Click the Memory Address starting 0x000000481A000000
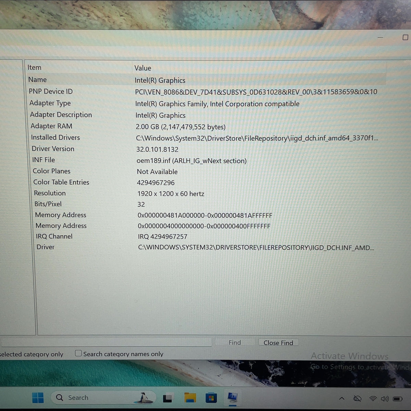The height and width of the screenshot is (411, 411). (x=205, y=215)
